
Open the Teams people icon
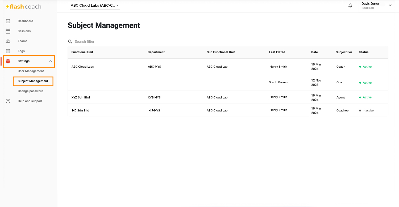coord(8,41)
